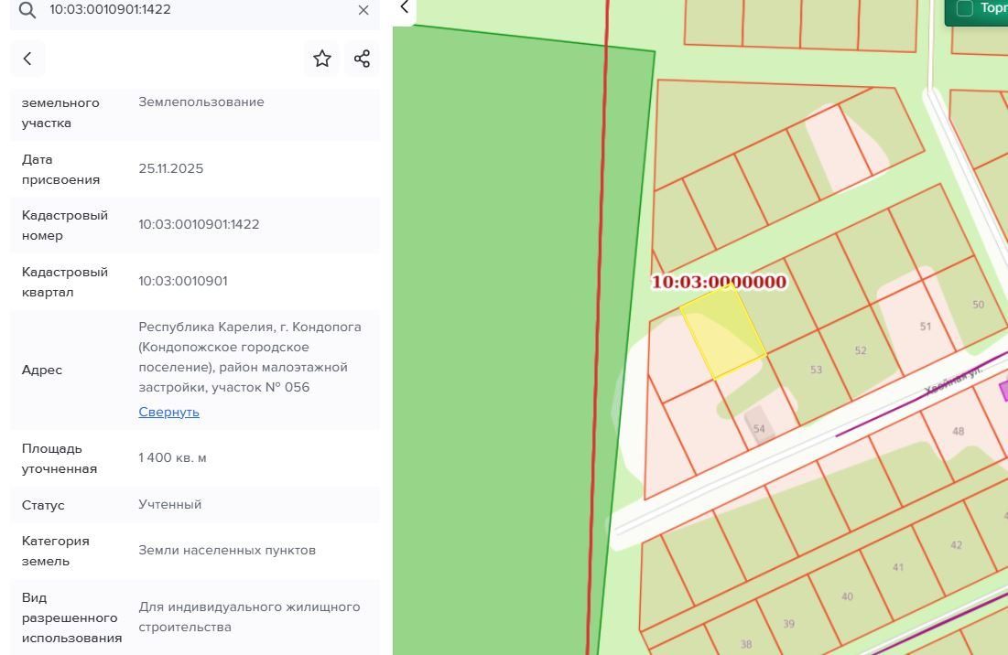The width and height of the screenshot is (1008, 655).
Task: Click parcel numbered 52 on the map
Action: coord(861,352)
